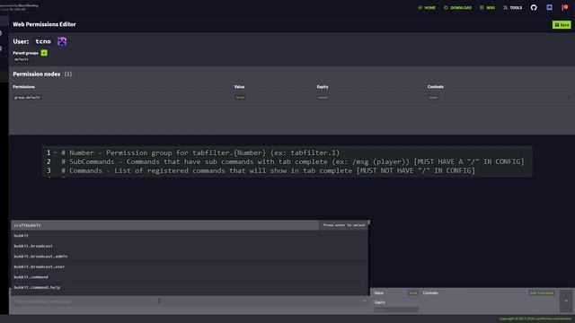Save changes with the Save button
The width and height of the screenshot is (575, 323).
coord(562,24)
